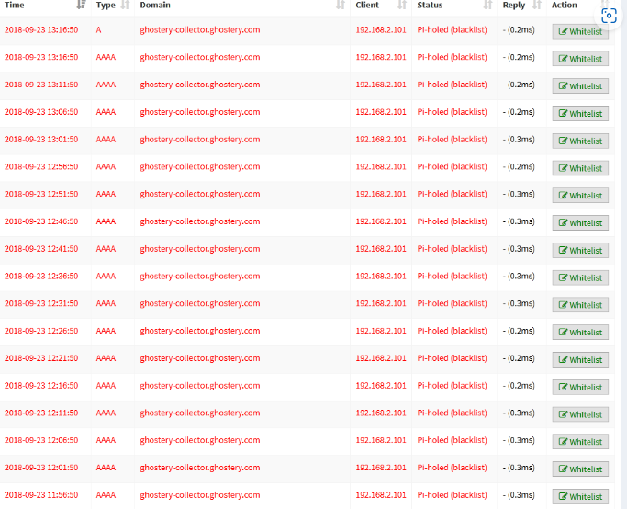
Task: Whitelist the 13:06:50 query
Action: [580, 113]
